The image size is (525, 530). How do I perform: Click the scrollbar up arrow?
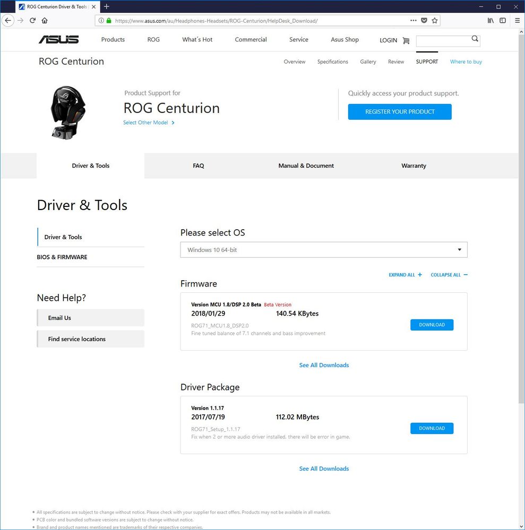click(521, 31)
